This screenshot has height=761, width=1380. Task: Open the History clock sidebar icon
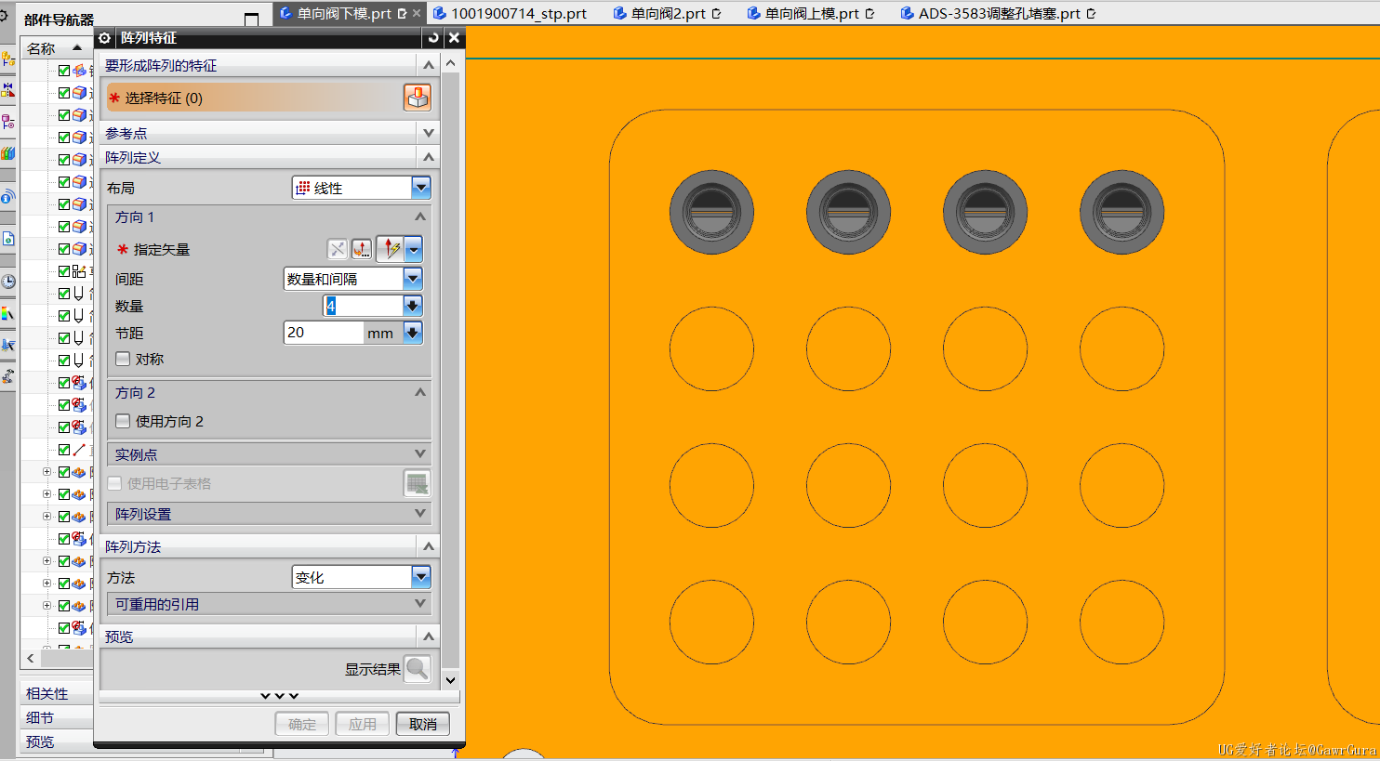[x=7, y=282]
